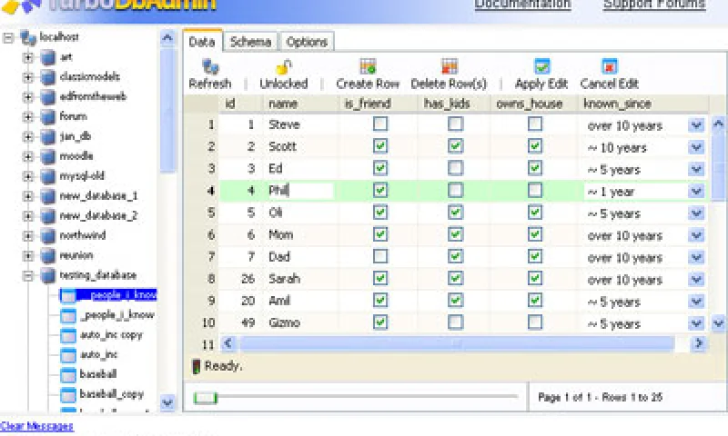Select the northwind database icon
This screenshot has height=436, width=728.
tap(47, 235)
